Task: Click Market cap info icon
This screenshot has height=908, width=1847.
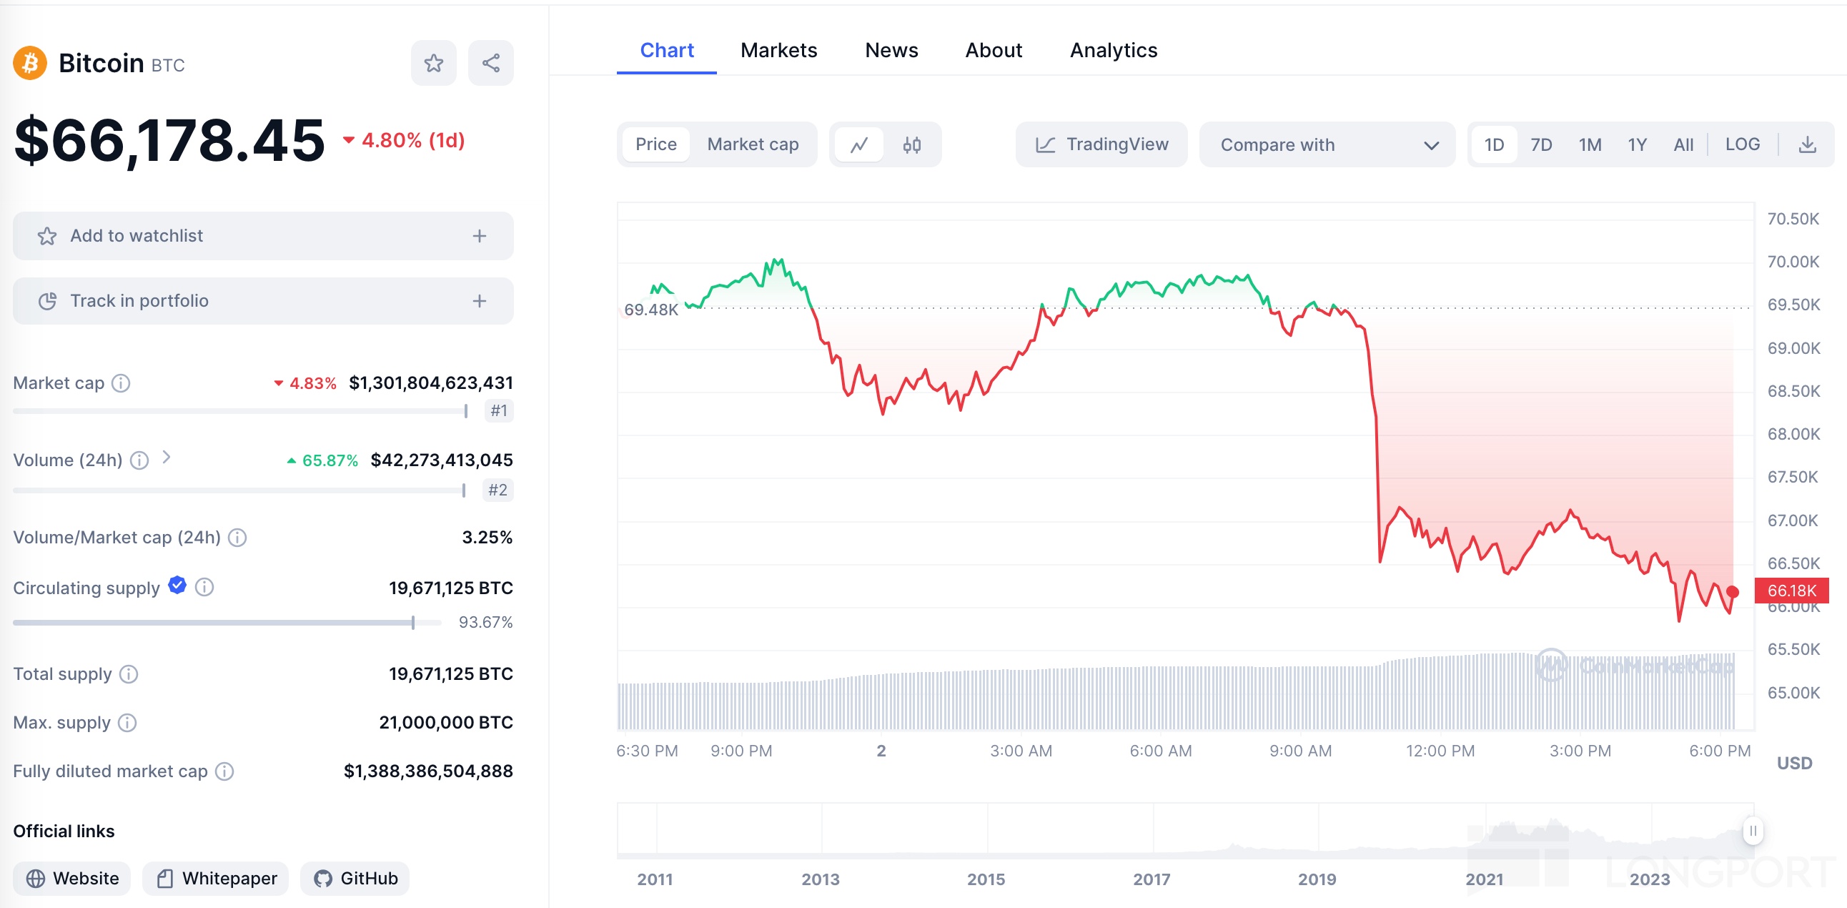Action: pyautogui.click(x=122, y=383)
